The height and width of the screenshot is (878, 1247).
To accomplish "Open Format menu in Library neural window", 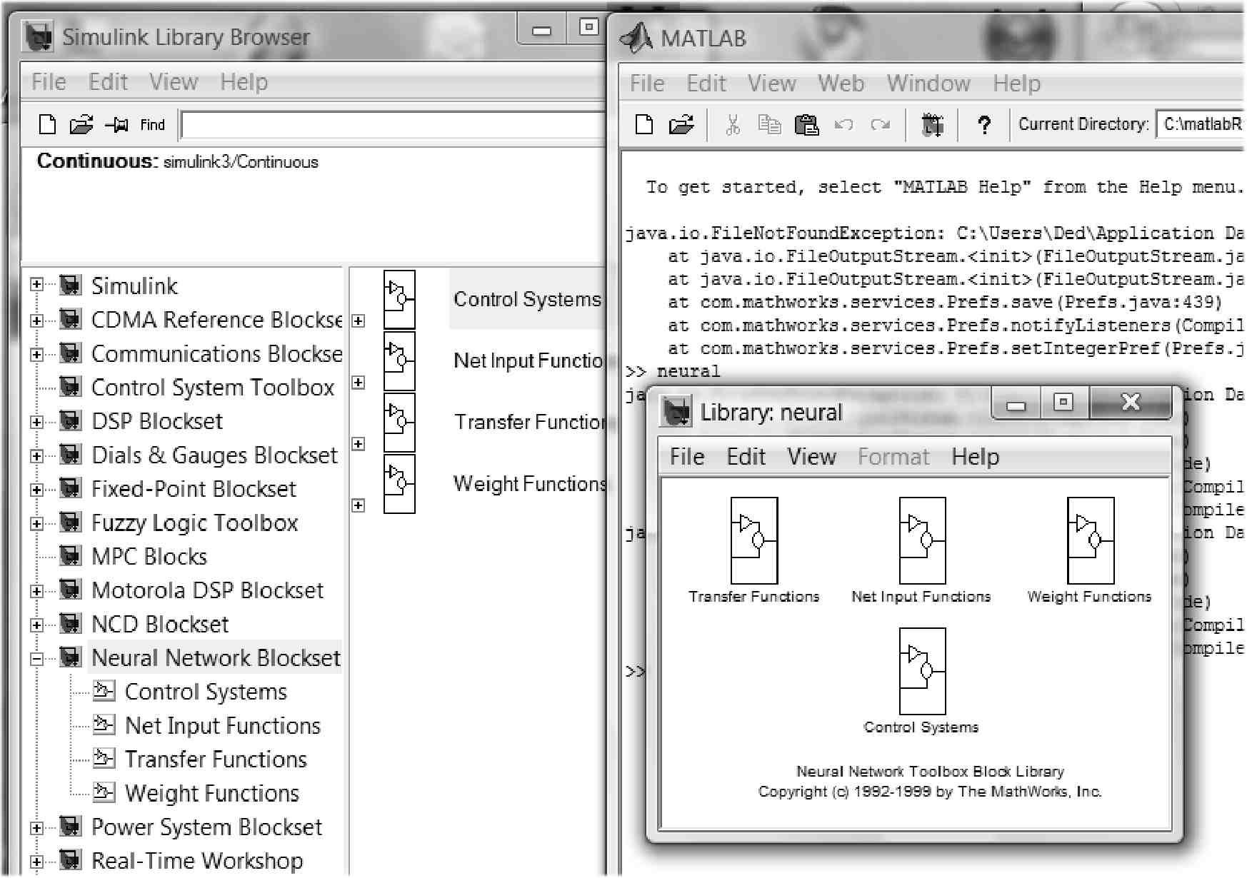I will pos(893,457).
